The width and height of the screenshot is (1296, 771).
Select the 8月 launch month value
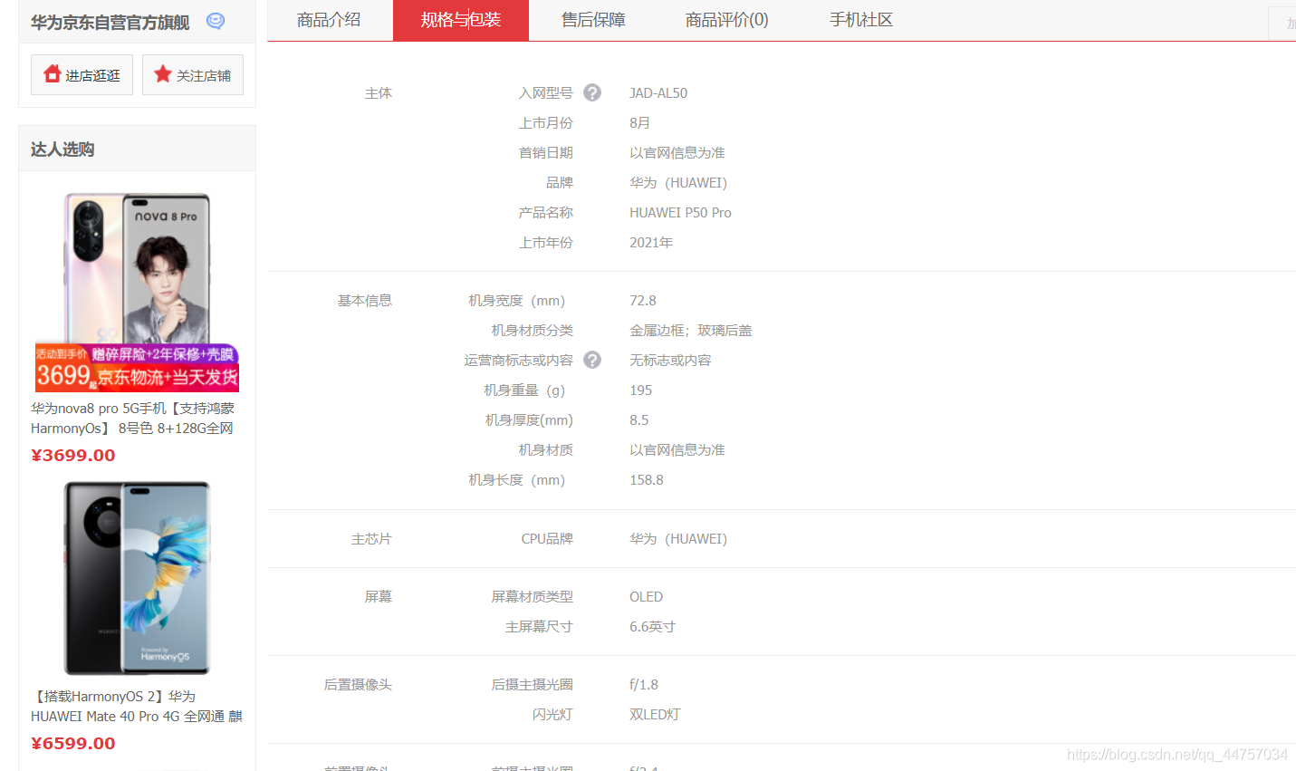tap(639, 123)
